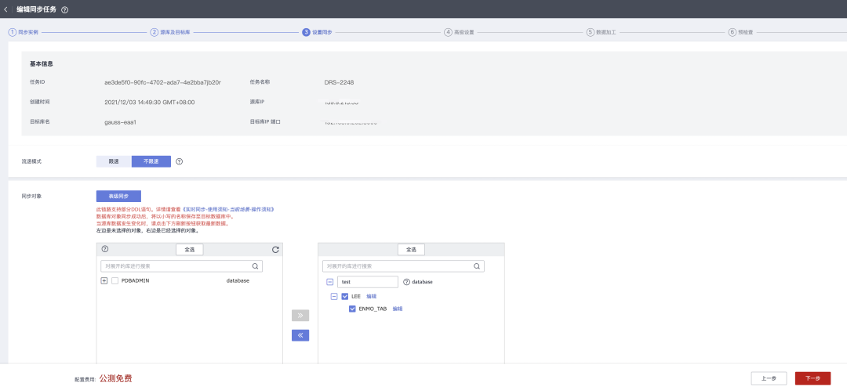Uncheck the ENMO_TAB table checkbox
Screen dimensions: 847x390
352,309
